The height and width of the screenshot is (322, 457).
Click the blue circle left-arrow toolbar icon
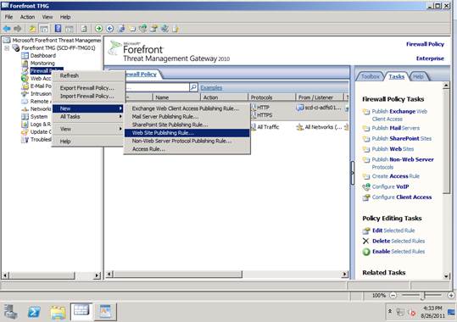coord(110,29)
